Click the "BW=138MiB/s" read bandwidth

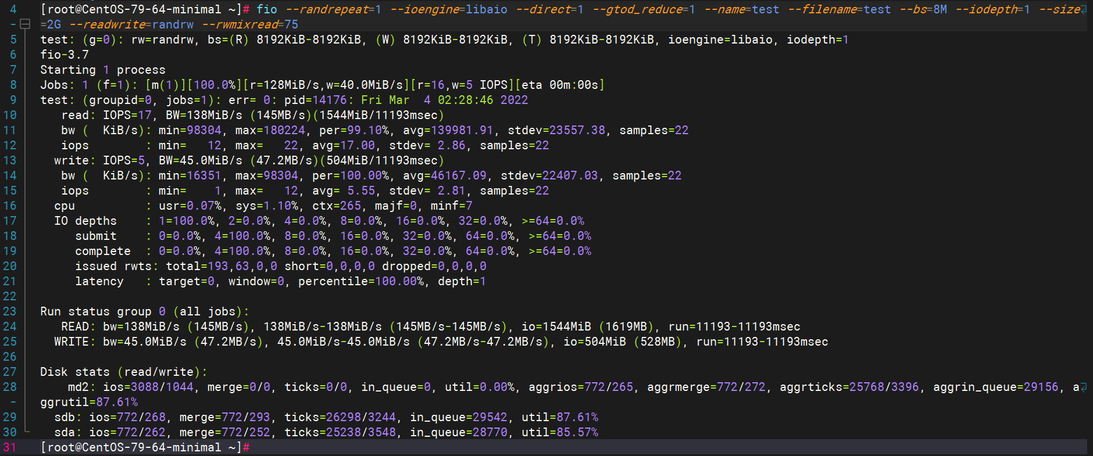click(204, 115)
